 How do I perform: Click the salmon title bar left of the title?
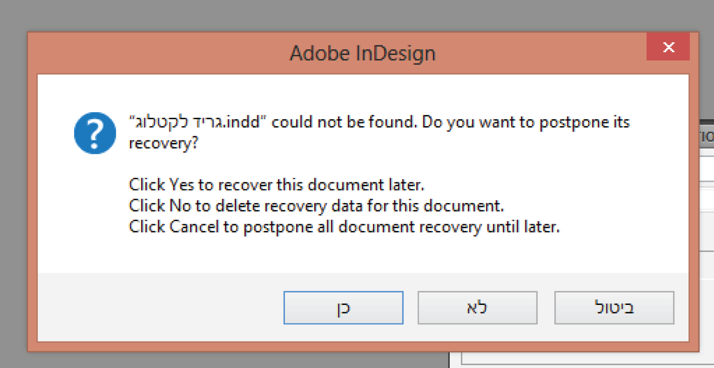point(160,54)
